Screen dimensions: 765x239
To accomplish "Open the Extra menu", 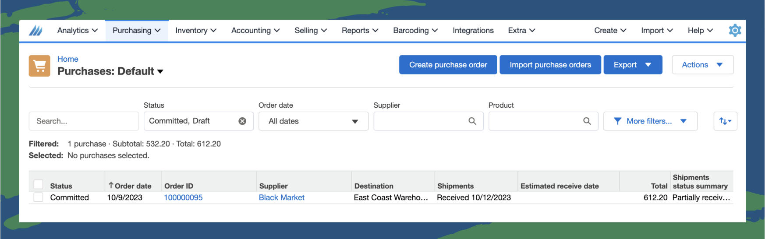I will click(x=521, y=31).
